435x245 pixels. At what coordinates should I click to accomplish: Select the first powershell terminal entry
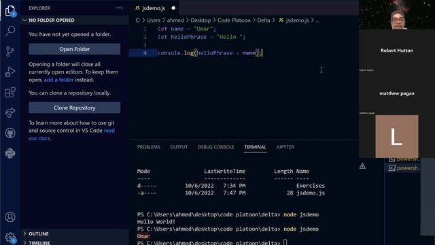coord(404,159)
